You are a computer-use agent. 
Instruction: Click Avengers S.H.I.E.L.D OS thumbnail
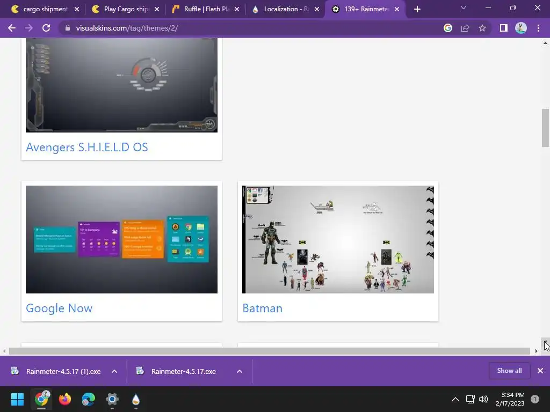click(121, 85)
